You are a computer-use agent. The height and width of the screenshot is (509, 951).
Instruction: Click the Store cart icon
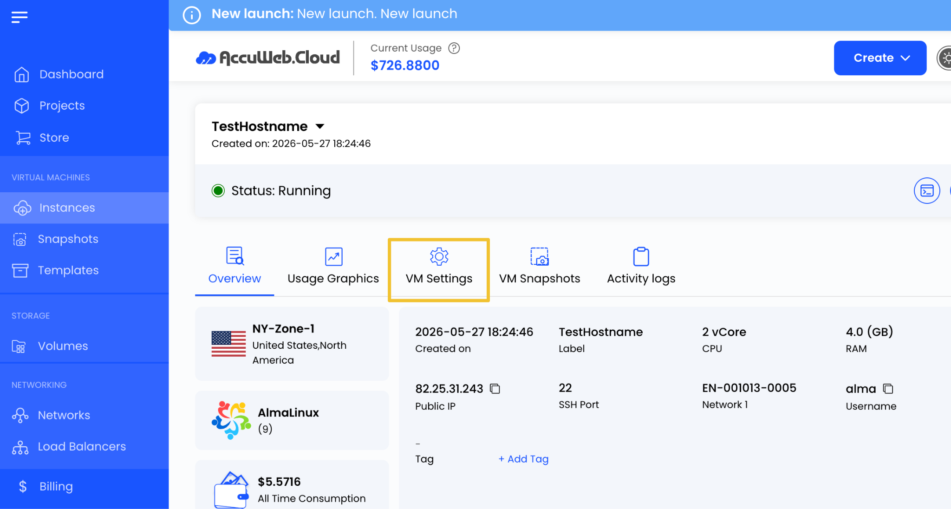click(x=23, y=138)
